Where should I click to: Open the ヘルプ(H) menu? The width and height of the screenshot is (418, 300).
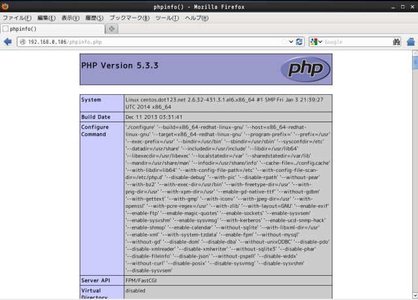click(197, 18)
